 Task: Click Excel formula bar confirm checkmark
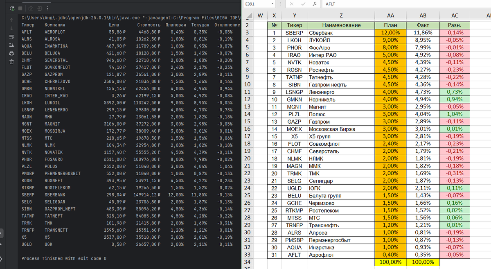pyautogui.click(x=303, y=4)
